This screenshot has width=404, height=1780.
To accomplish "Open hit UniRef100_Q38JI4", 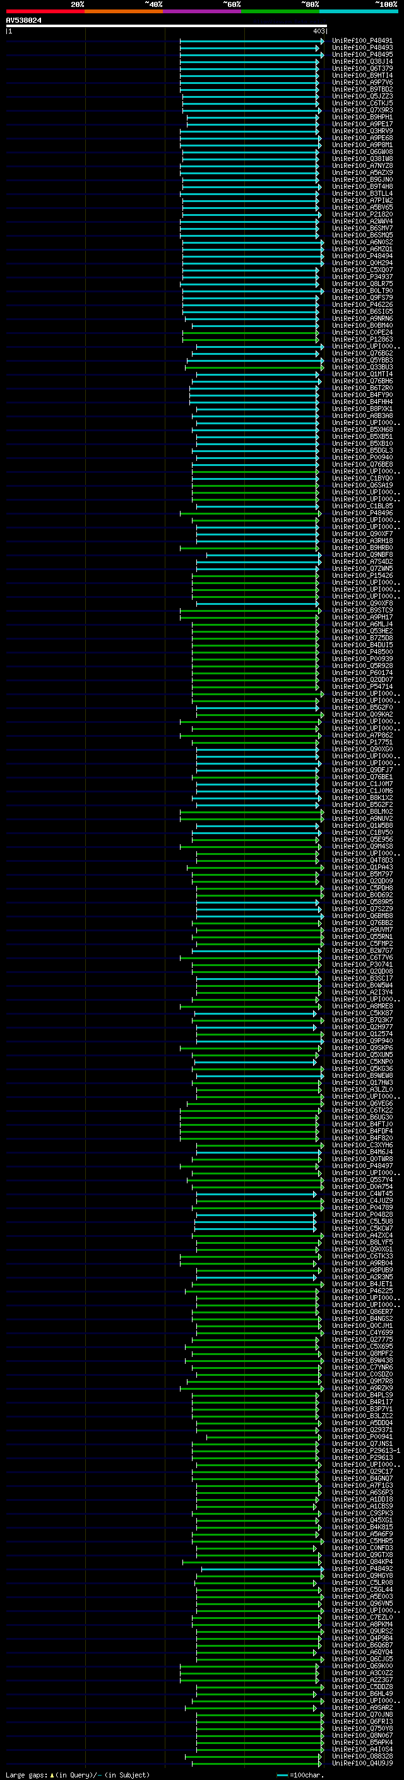I will tap(362, 61).
